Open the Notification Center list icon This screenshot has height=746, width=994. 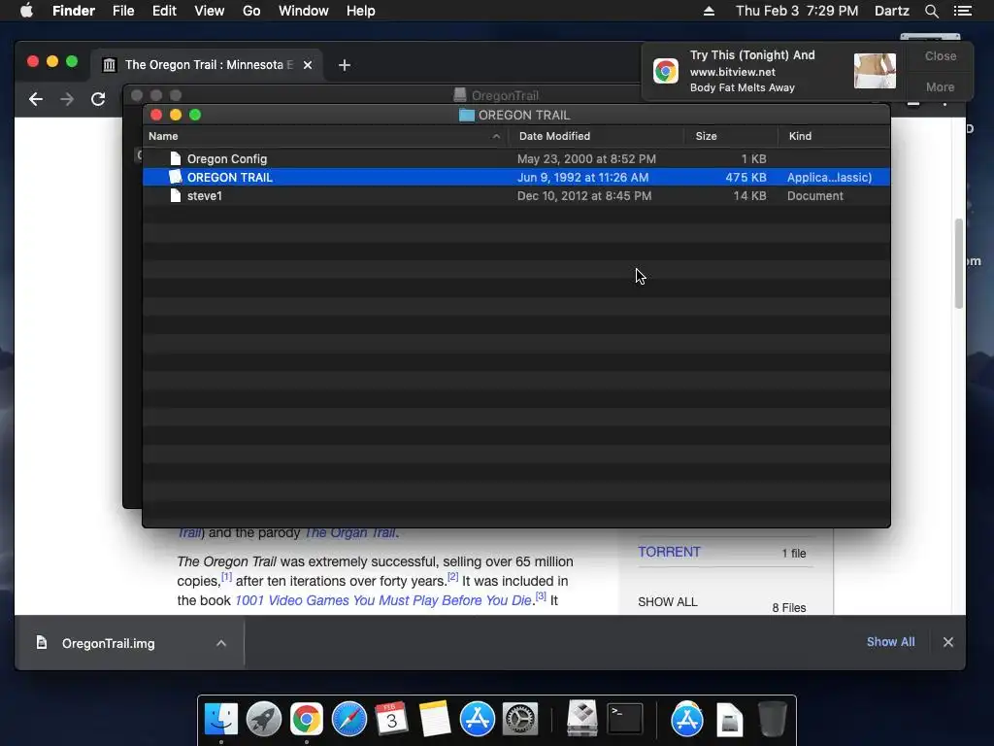tap(963, 11)
